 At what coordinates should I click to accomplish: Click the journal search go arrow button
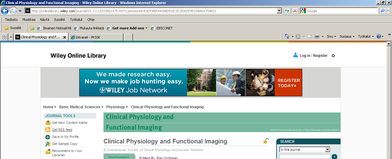pyautogui.click(x=334, y=157)
